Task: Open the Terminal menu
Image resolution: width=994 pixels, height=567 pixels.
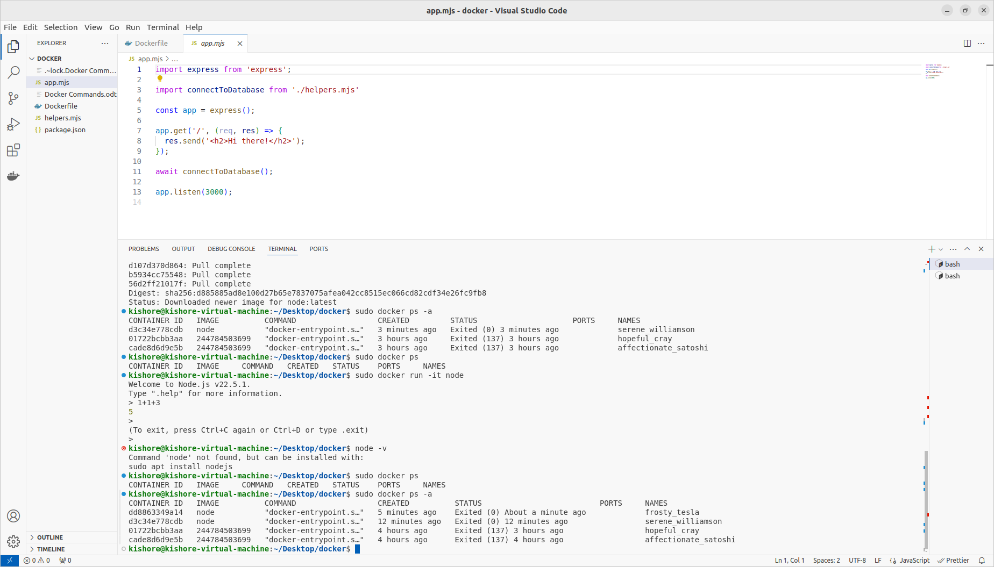Action: click(x=162, y=27)
